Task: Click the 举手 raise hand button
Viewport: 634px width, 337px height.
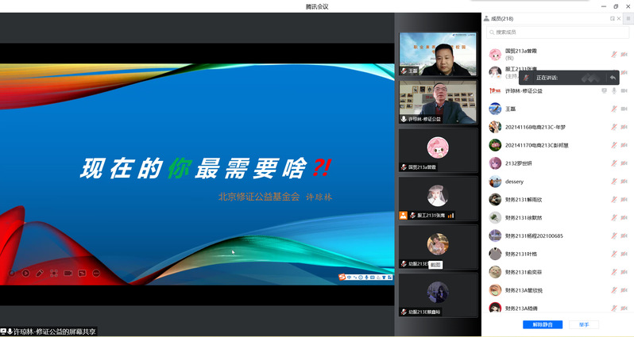Action: pyautogui.click(x=584, y=324)
